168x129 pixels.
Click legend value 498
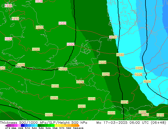coord(21,128)
